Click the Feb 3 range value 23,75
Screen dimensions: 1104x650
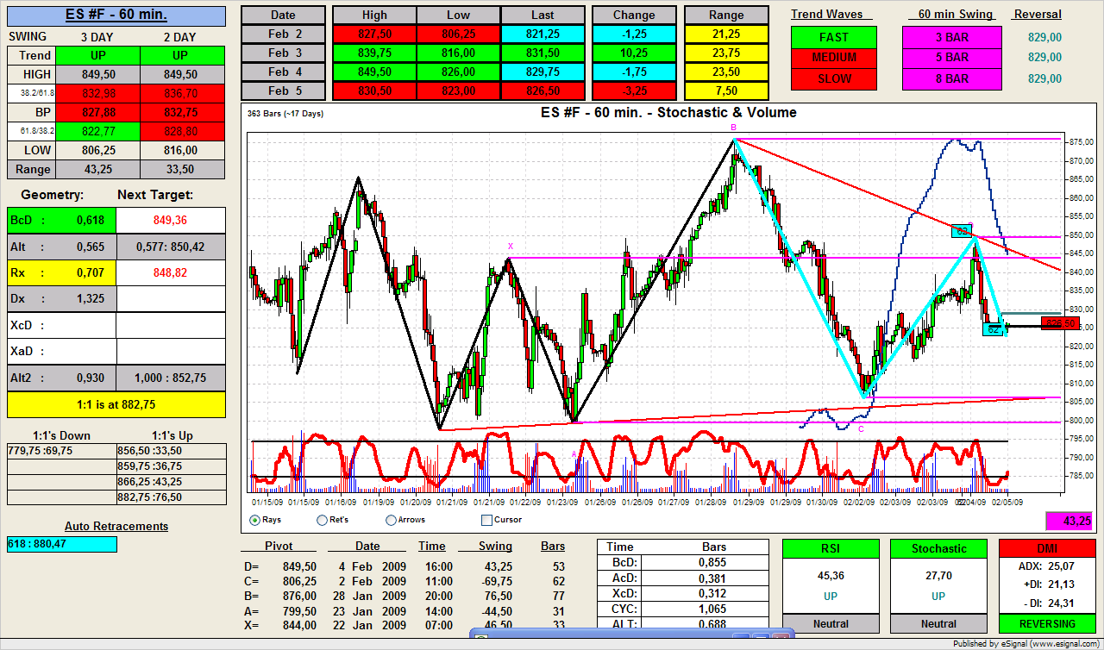click(726, 53)
